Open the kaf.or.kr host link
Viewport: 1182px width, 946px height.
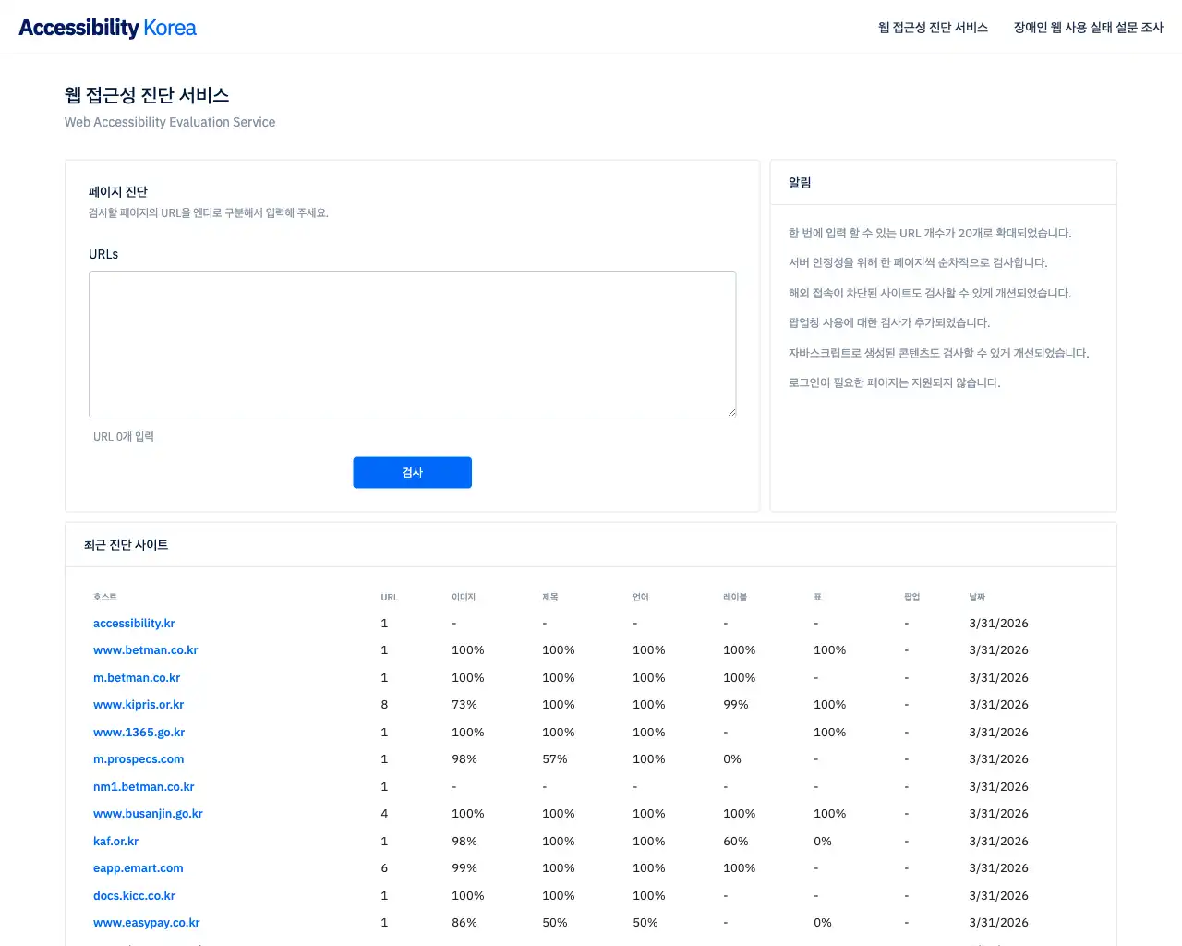coord(115,842)
